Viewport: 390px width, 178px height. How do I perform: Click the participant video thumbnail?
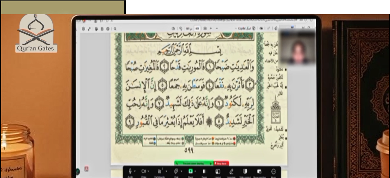click(297, 47)
